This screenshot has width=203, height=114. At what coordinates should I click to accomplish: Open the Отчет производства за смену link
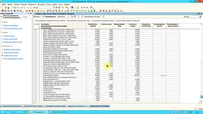click(x=13, y=59)
